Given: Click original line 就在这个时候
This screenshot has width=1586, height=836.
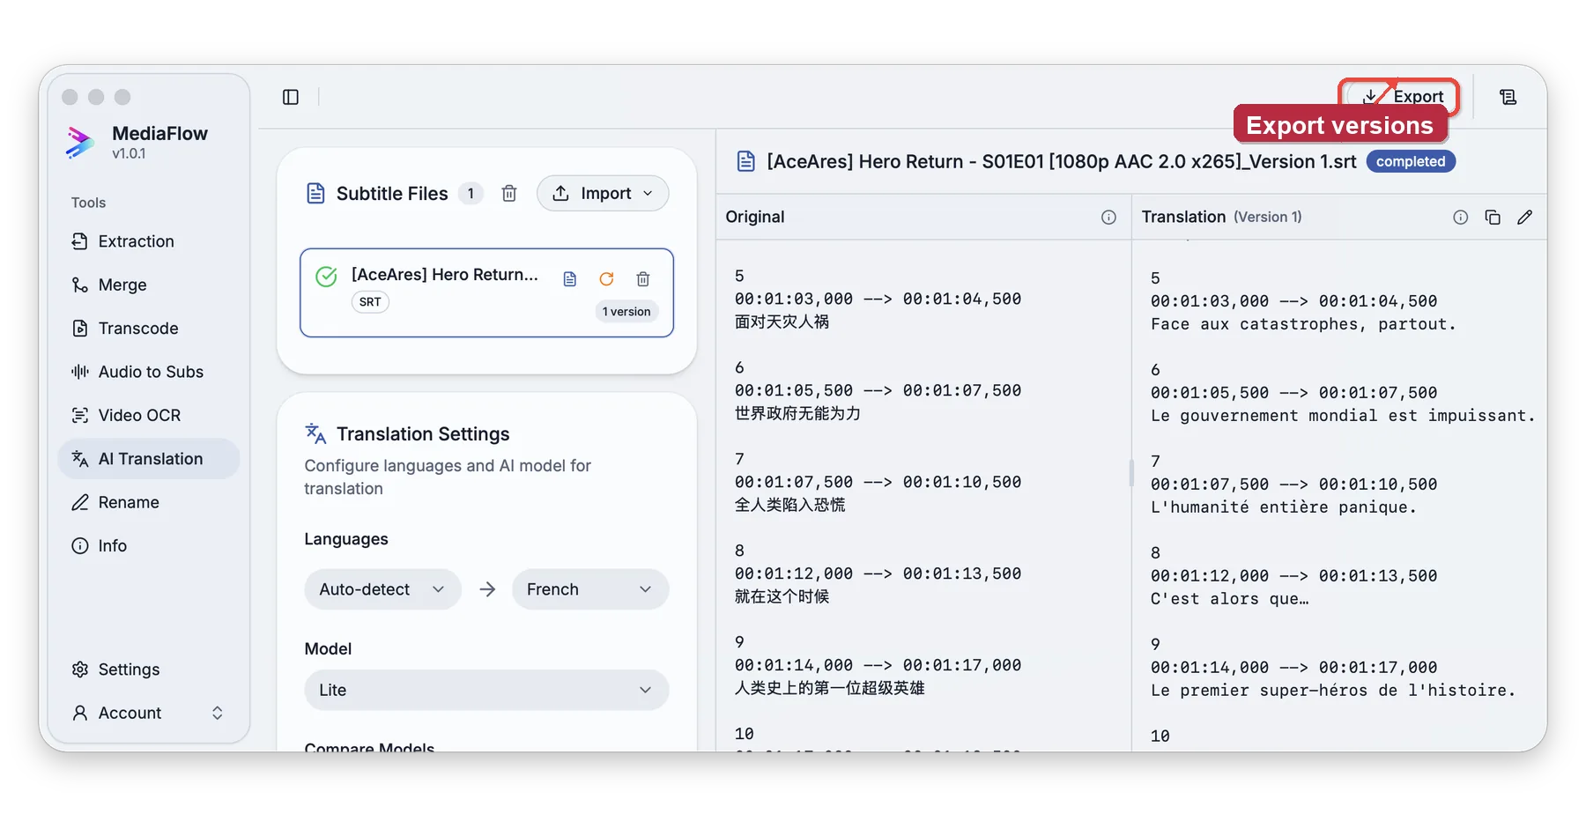Looking at the screenshot, I should (x=782, y=596).
